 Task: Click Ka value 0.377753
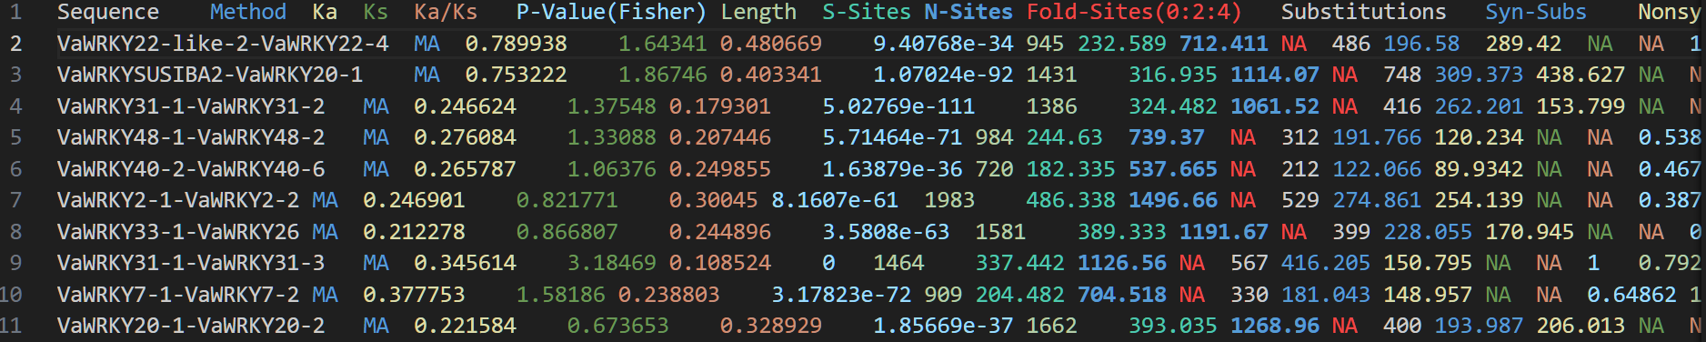414,295
